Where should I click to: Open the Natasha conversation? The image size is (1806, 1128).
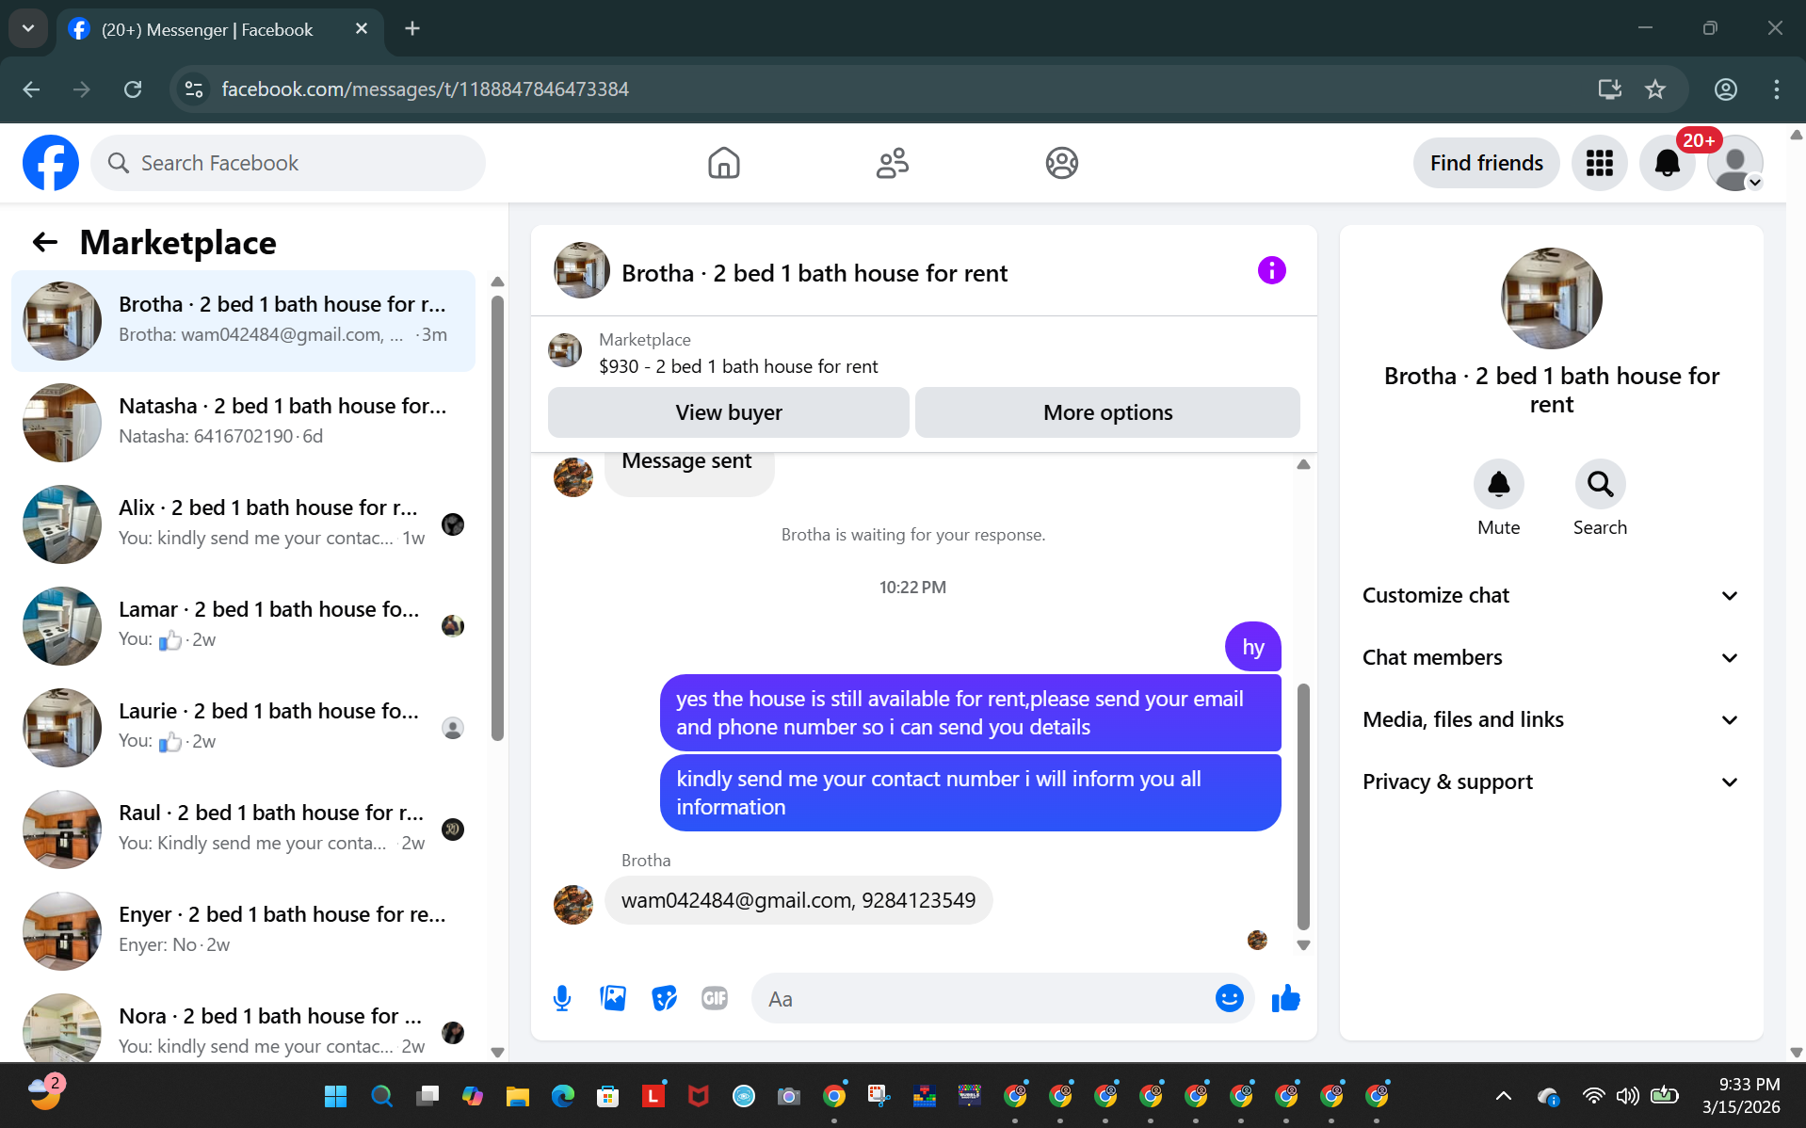[243, 422]
